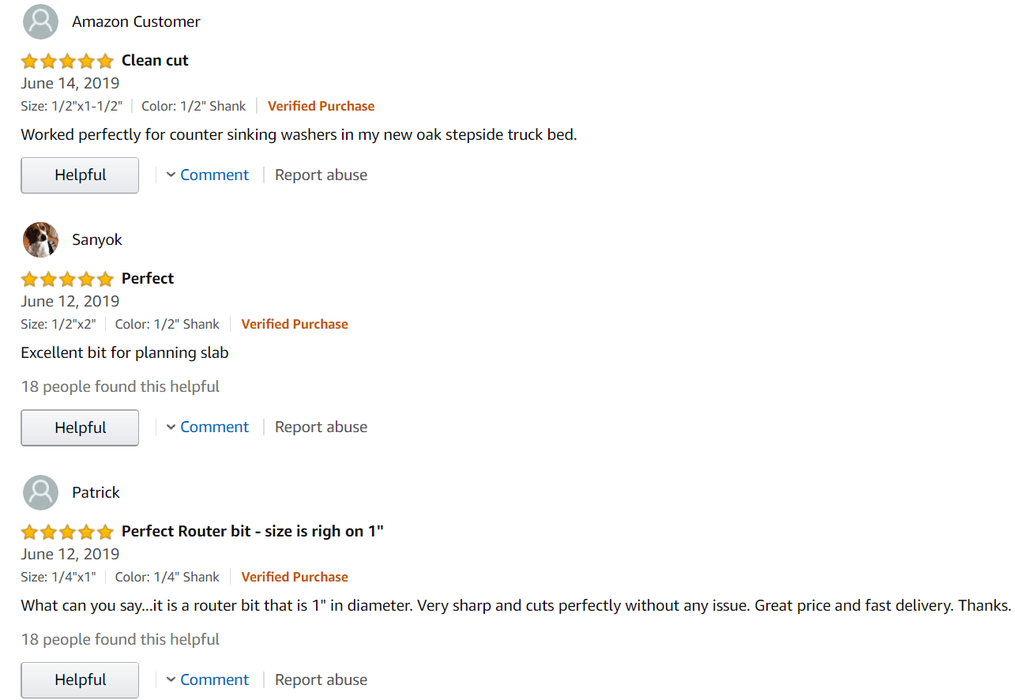Click Patrick's default profile avatar icon
Screen dimensions: 1015x700
coord(40,492)
